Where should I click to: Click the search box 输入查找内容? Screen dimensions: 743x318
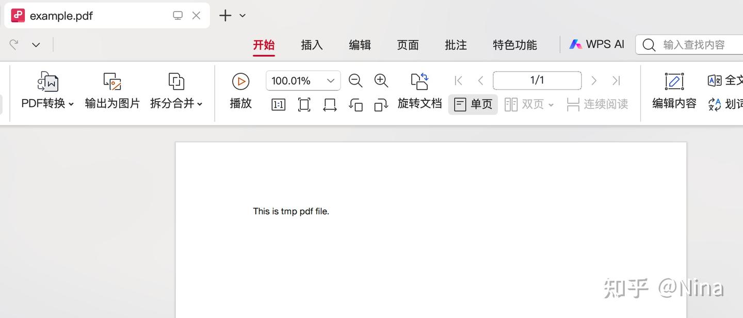(x=689, y=45)
